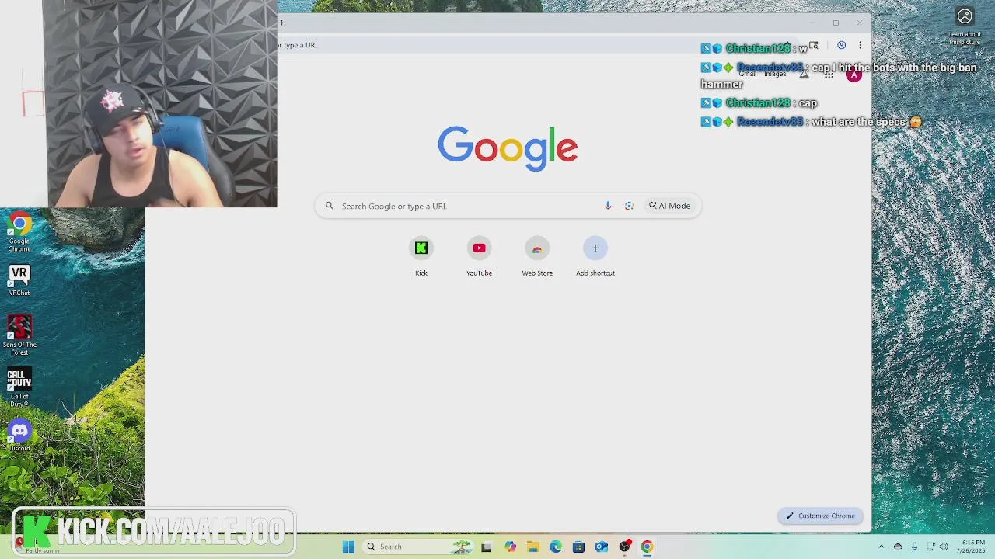Open the Google apps grid

tap(829, 75)
